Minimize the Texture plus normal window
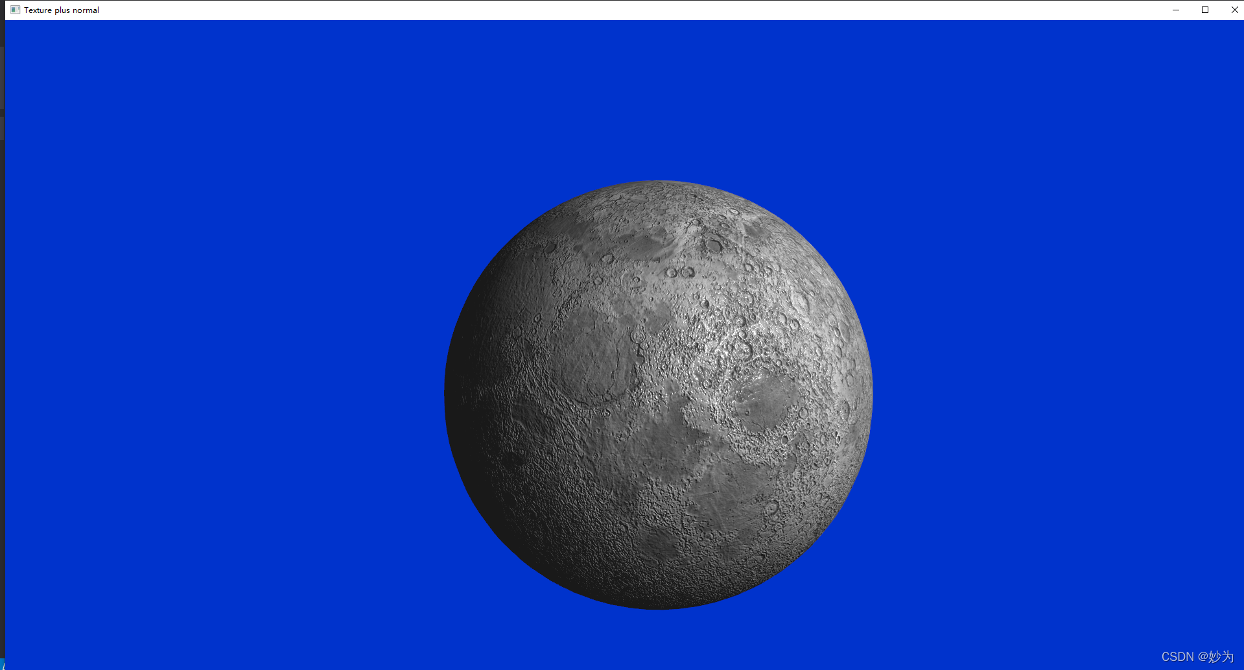 [x=1176, y=10]
